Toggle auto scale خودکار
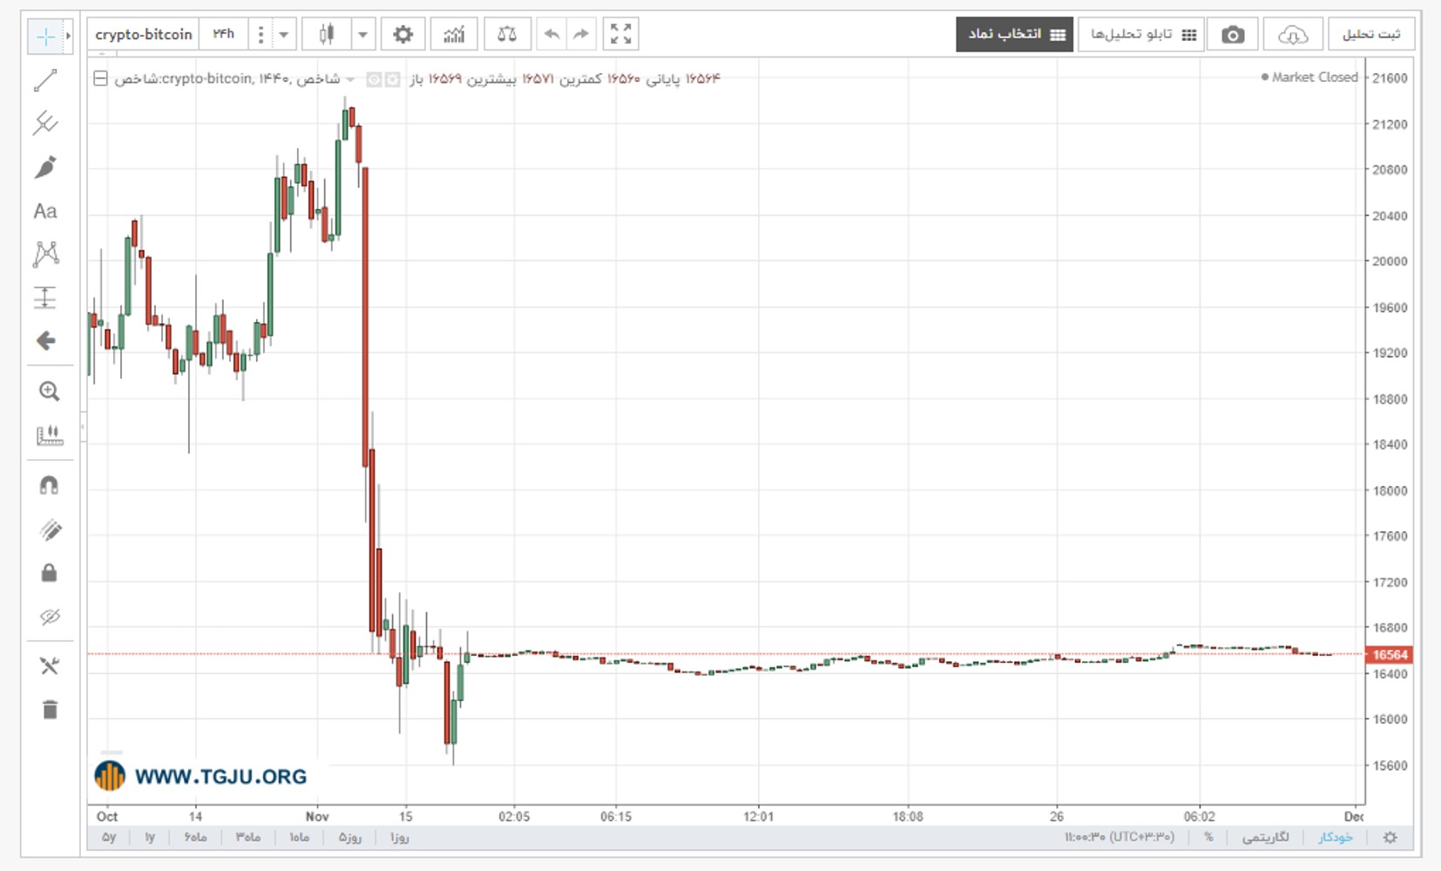Screen dimensions: 1441x871 pos(1336,837)
